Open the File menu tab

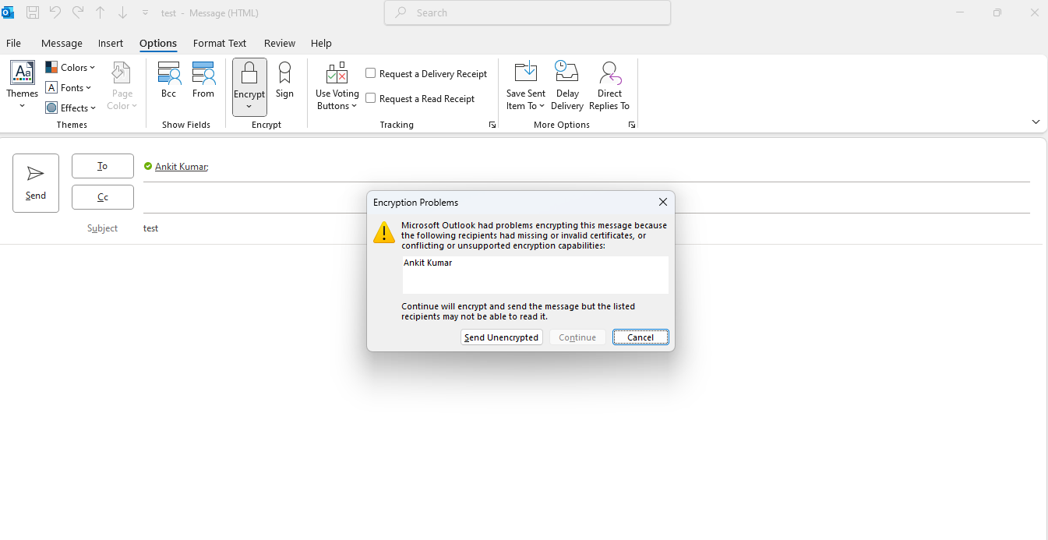tap(13, 43)
